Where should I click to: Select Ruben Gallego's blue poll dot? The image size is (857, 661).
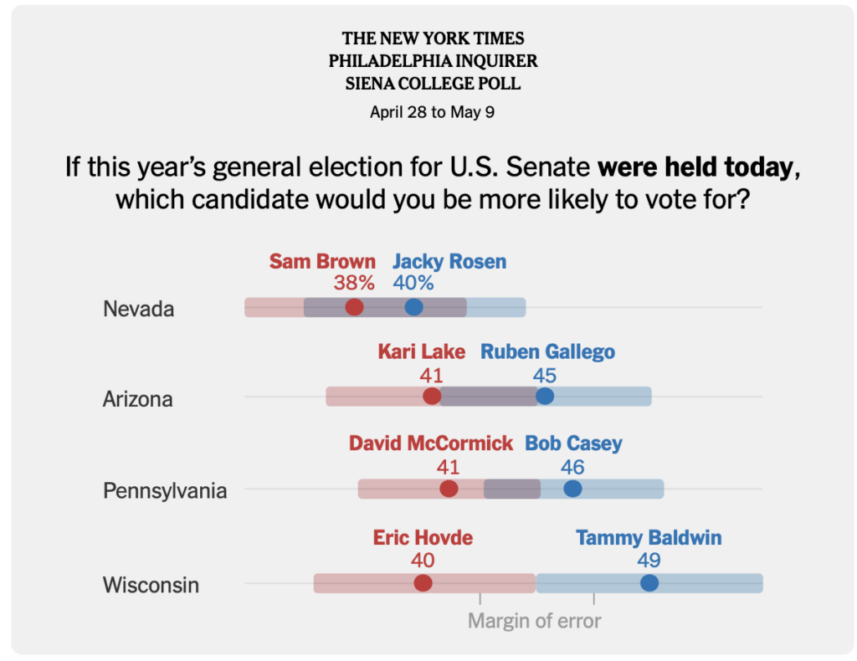click(545, 396)
